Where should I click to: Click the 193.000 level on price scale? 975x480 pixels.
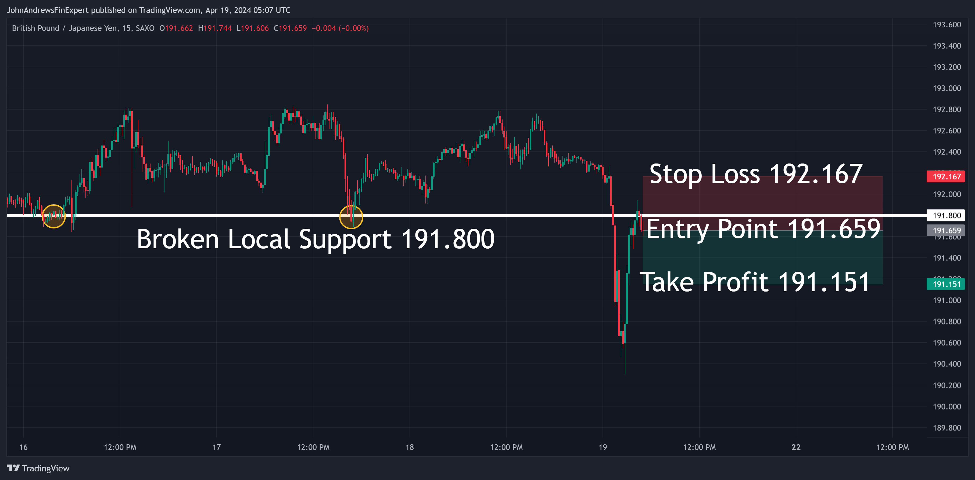click(x=946, y=88)
